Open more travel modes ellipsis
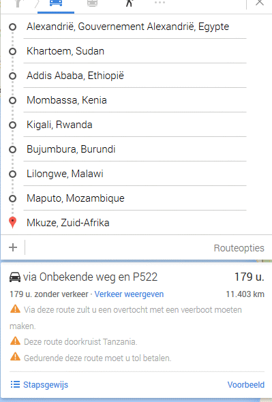Image resolution: width=272 pixels, height=402 pixels. tap(160, 3)
